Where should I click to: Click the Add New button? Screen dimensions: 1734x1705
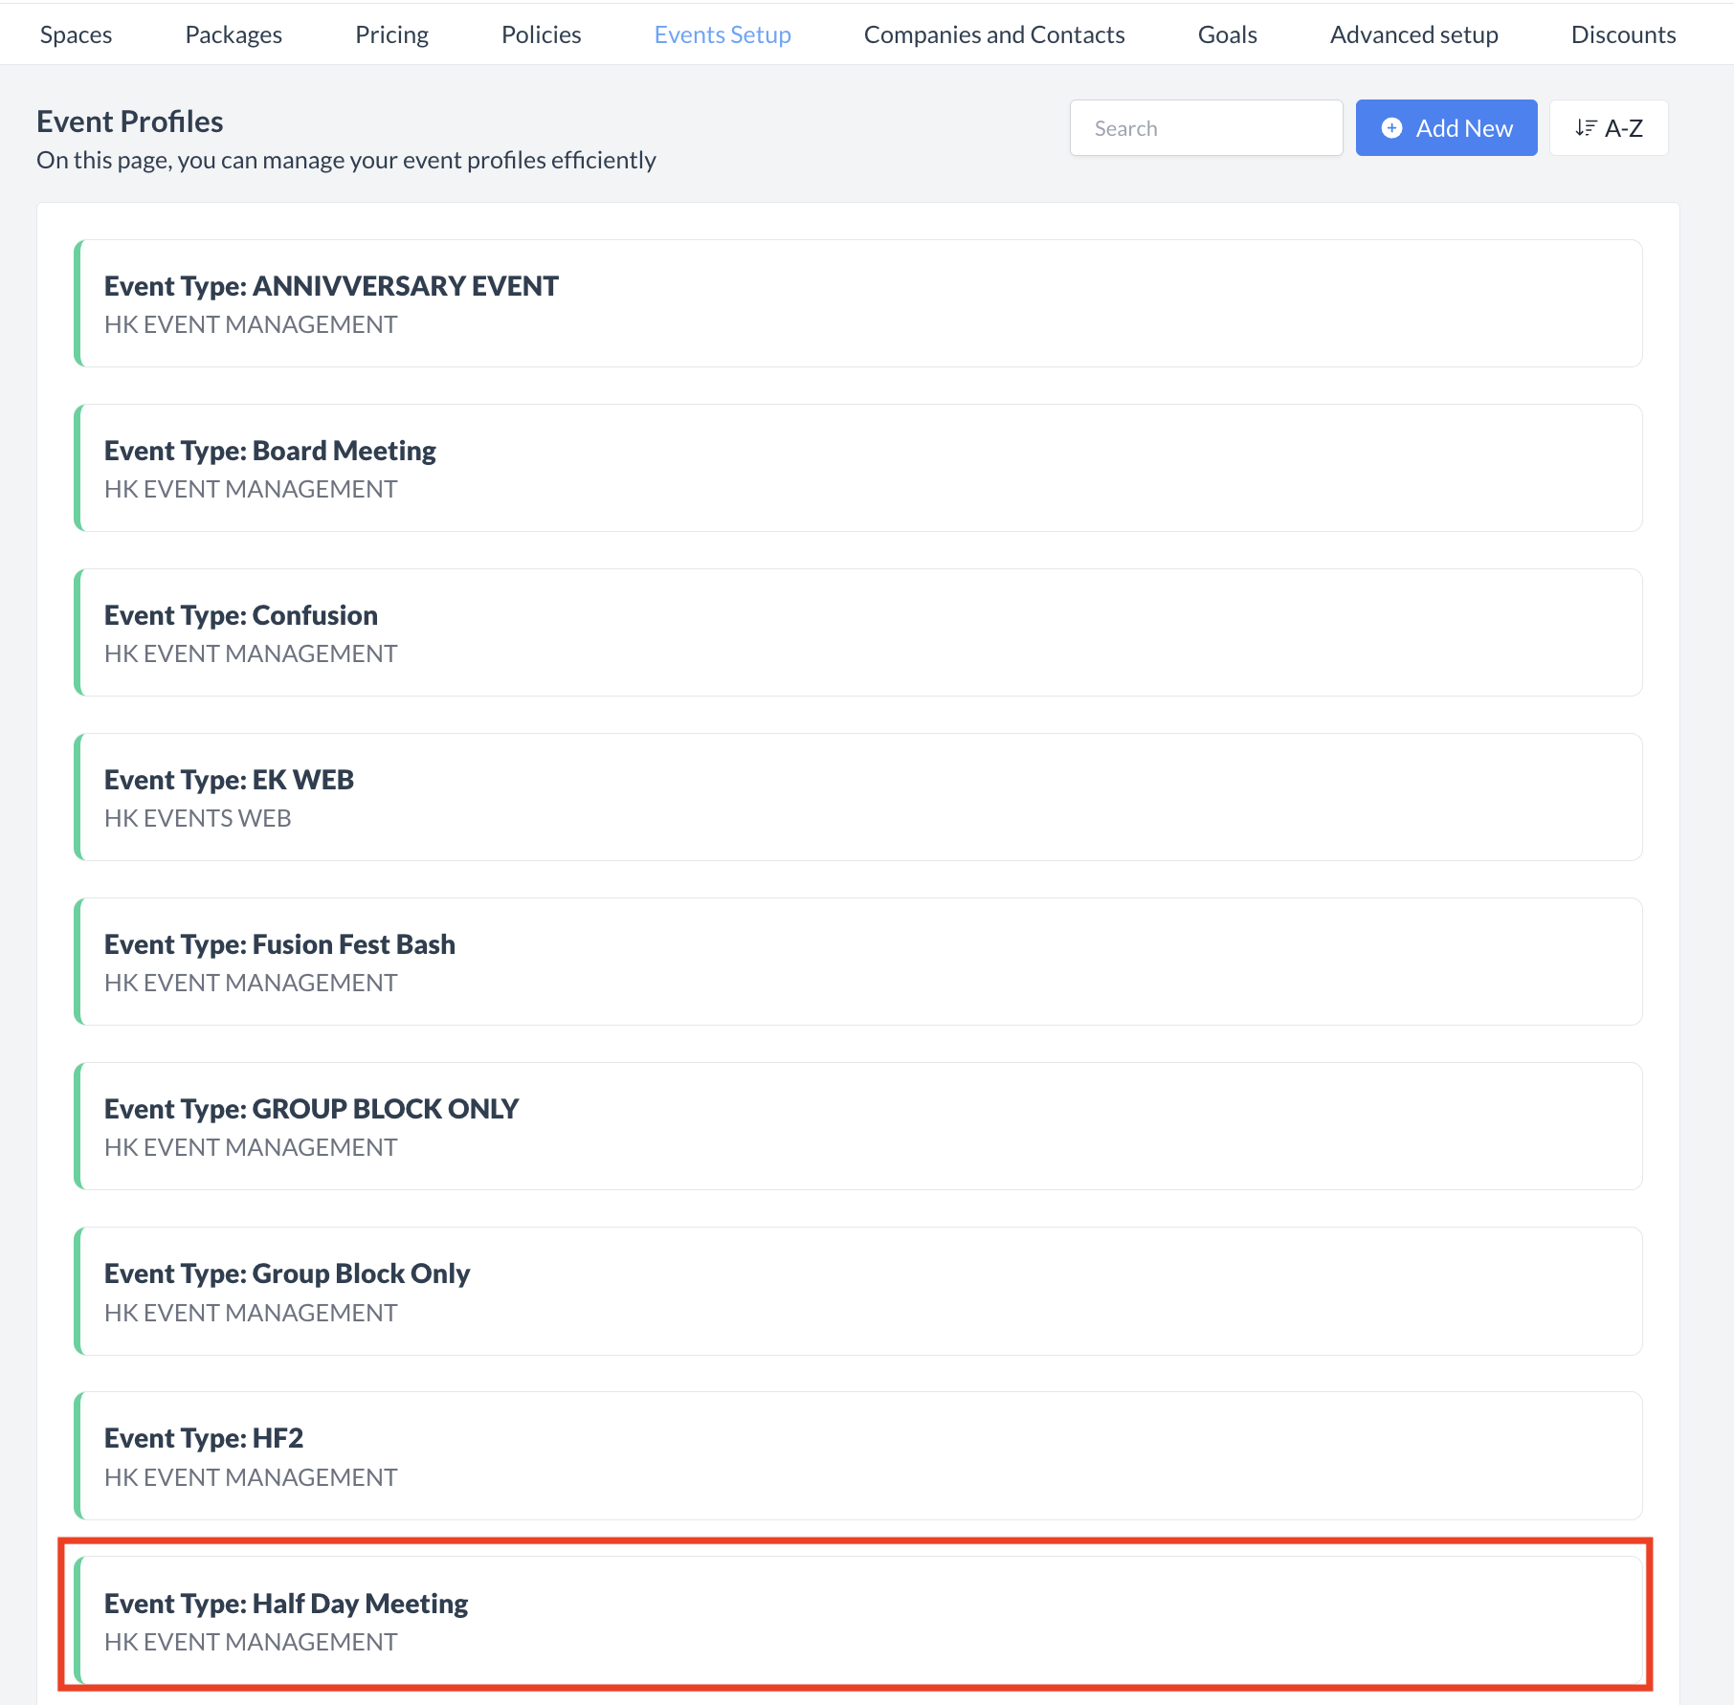click(x=1446, y=127)
